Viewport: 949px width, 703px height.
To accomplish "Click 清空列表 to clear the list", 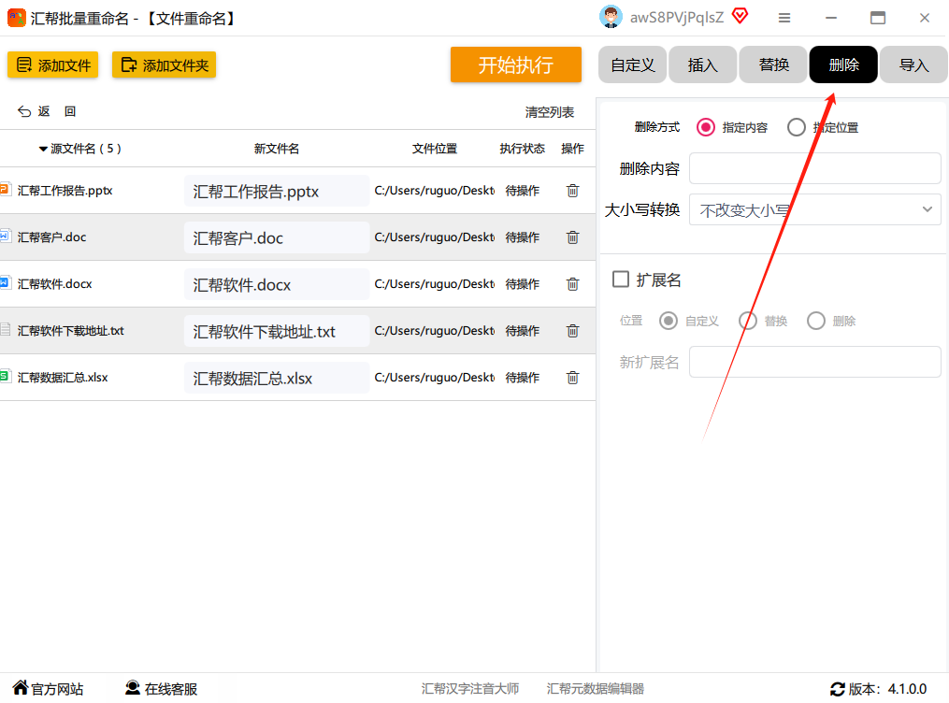I will 550,112.
